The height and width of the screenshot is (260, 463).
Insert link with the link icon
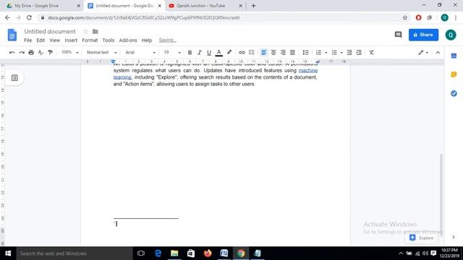point(242,53)
